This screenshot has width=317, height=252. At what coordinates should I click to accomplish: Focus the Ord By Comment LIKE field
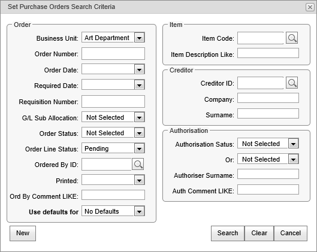113,195
